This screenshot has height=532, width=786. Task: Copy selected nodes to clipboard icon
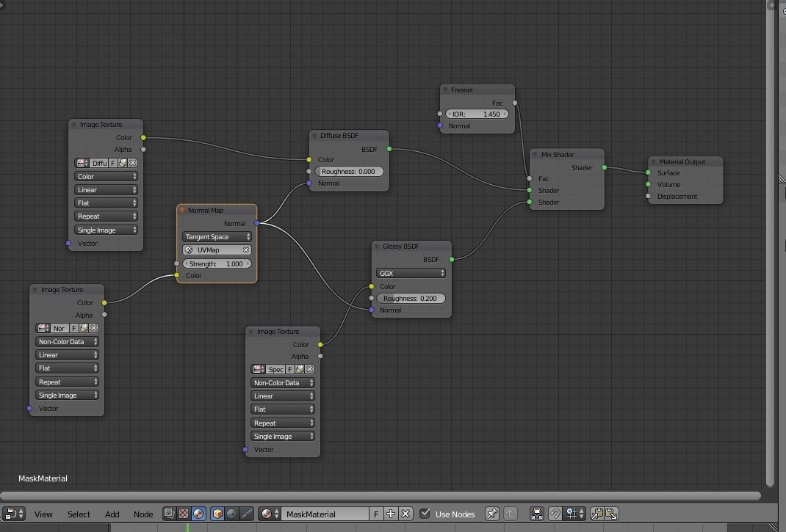597,514
